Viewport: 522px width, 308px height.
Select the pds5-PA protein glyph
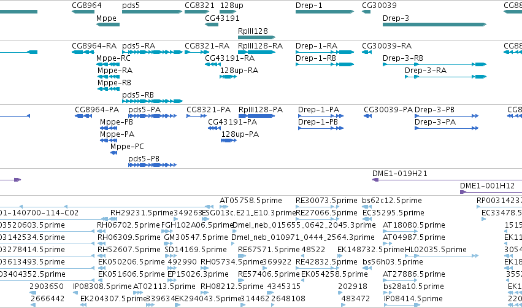153,116
